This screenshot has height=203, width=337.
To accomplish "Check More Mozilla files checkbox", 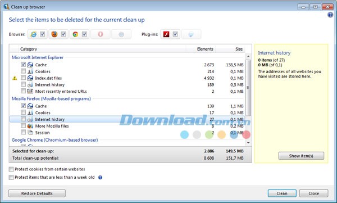I will coord(23,125).
